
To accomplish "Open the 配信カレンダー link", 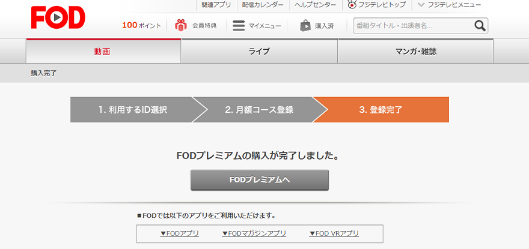I will (263, 5).
